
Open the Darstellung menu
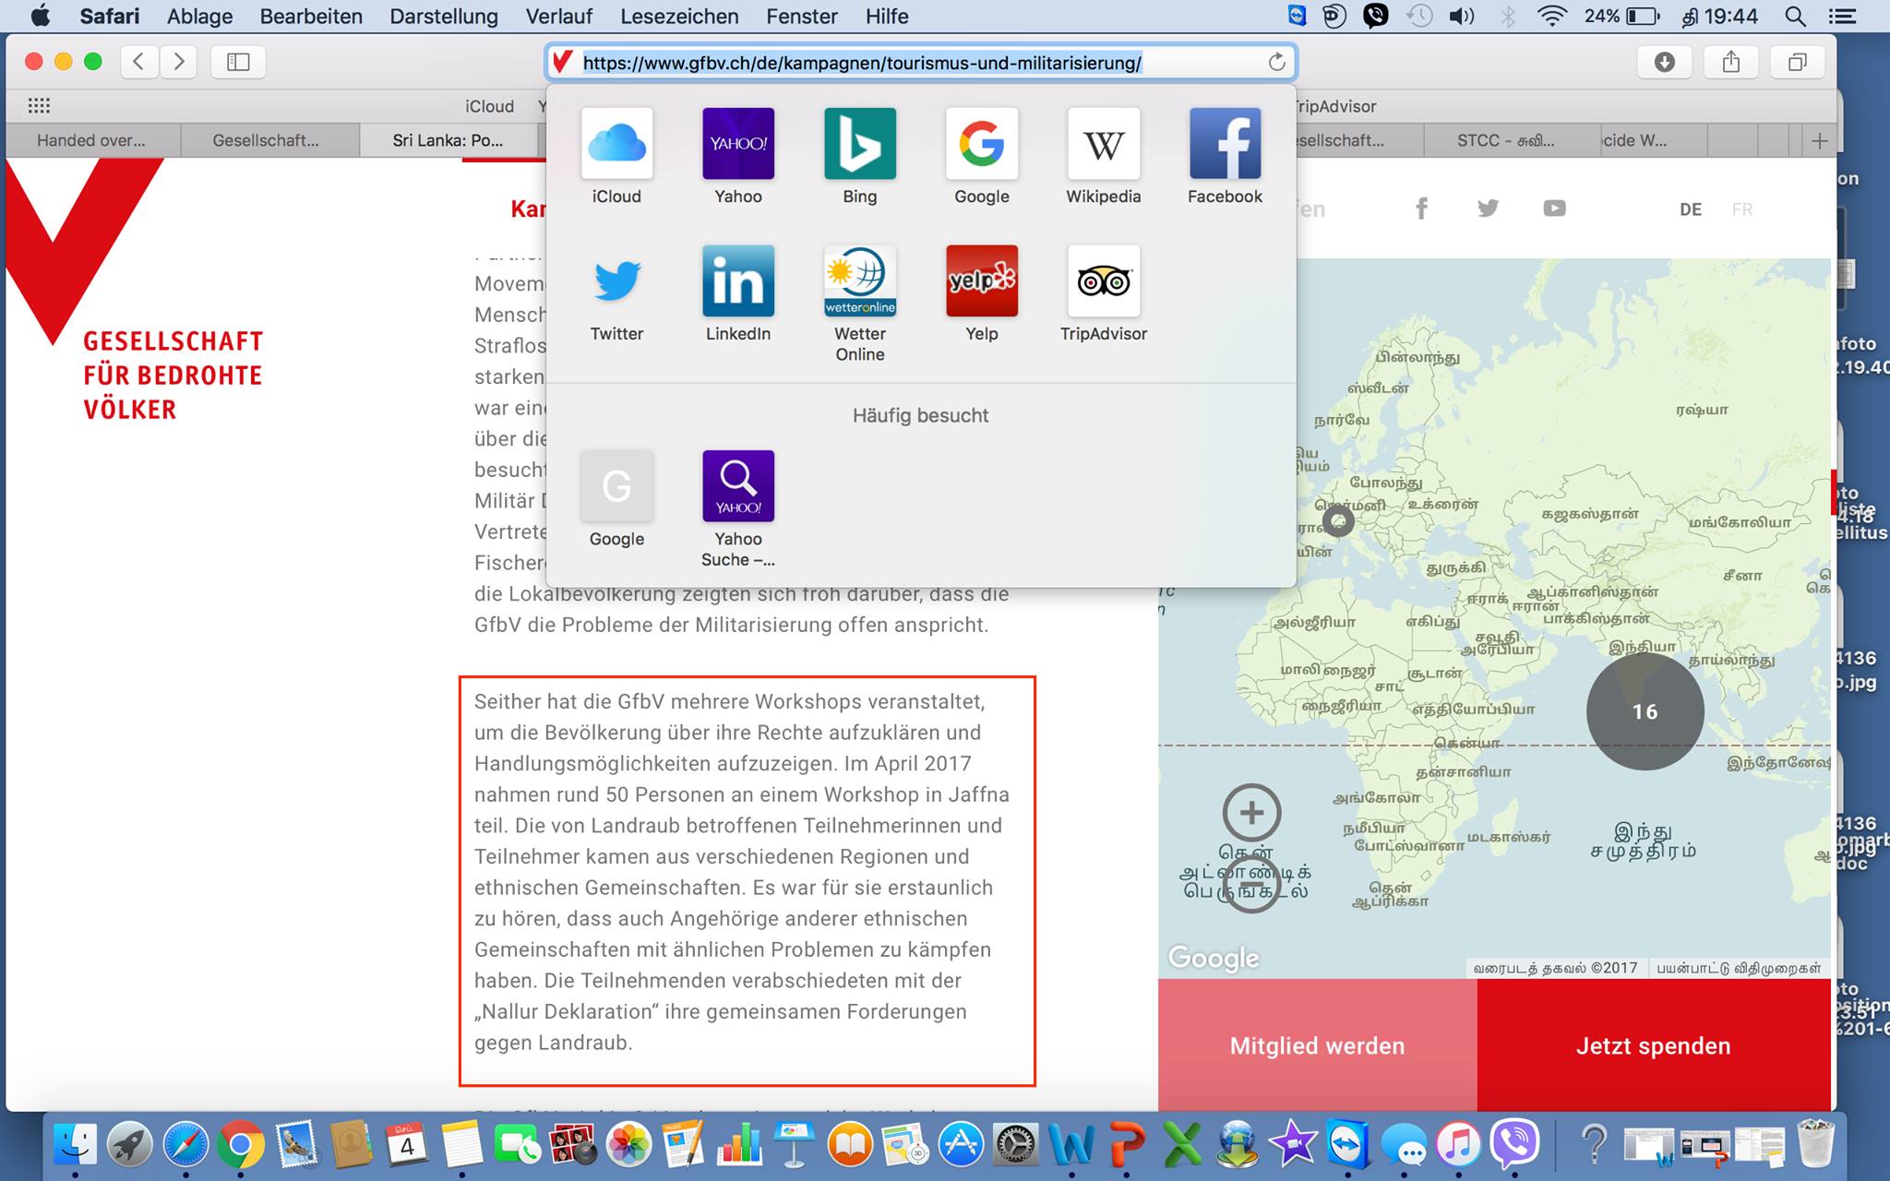[x=444, y=17]
